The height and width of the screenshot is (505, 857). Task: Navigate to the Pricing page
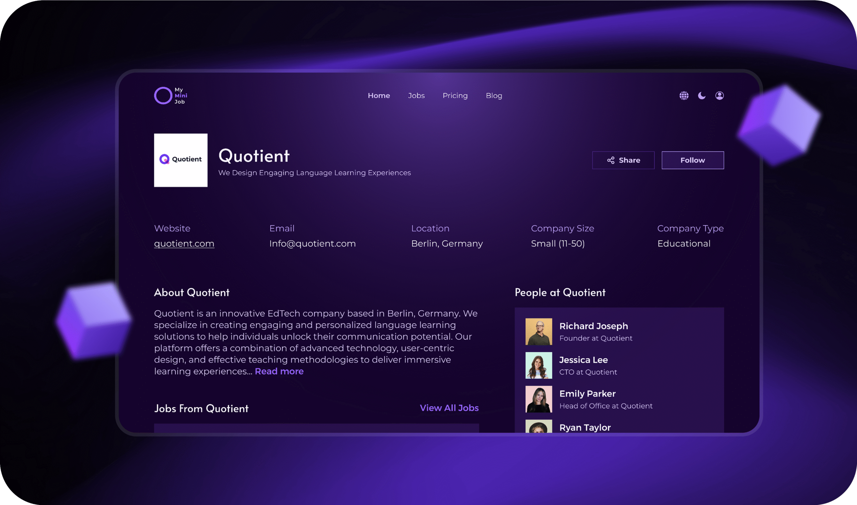(x=455, y=96)
